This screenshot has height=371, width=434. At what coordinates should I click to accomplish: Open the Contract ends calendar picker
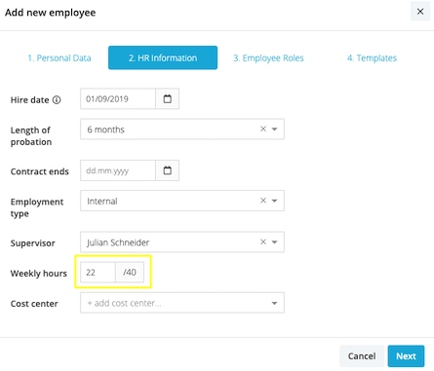[x=167, y=170]
